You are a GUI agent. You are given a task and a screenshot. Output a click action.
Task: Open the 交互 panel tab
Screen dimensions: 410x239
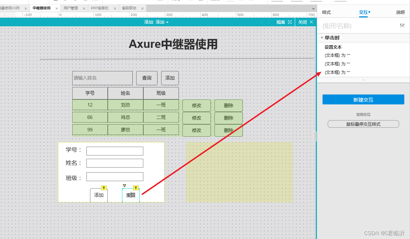point(363,12)
